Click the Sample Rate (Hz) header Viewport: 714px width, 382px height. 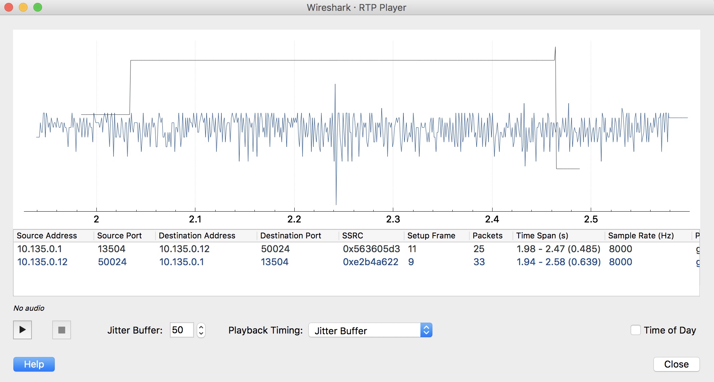tap(640, 235)
